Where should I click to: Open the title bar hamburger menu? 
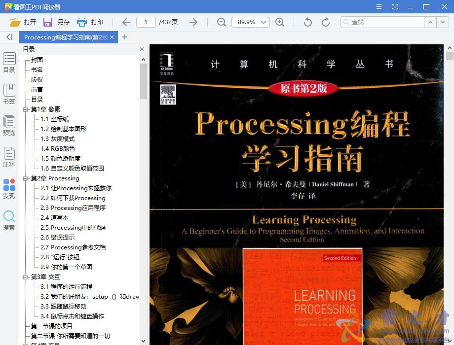(x=378, y=6)
